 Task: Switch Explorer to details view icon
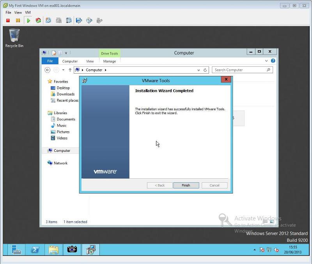point(265,221)
